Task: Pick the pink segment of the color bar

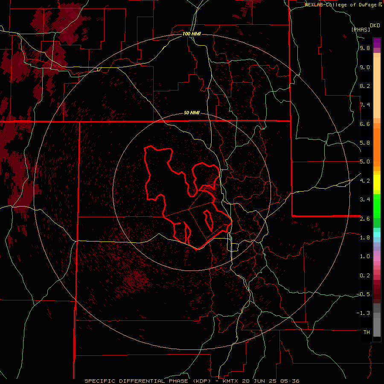Action: pyautogui.click(x=377, y=259)
